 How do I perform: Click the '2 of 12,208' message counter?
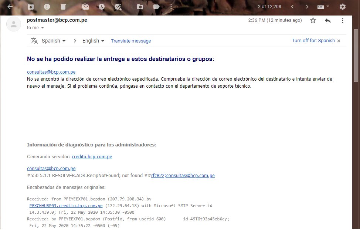(x=269, y=7)
